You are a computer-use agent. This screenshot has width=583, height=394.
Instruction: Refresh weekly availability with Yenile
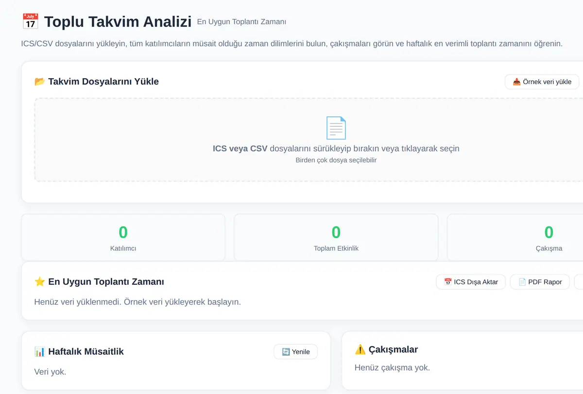296,352
